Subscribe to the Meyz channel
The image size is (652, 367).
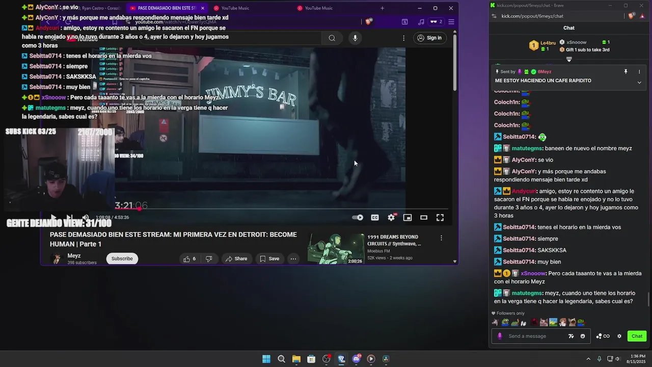point(122,258)
